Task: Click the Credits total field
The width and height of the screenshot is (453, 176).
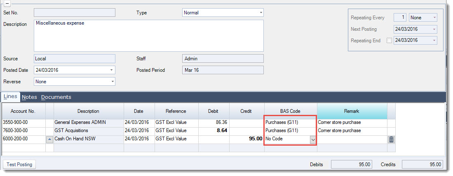Action: (422, 165)
